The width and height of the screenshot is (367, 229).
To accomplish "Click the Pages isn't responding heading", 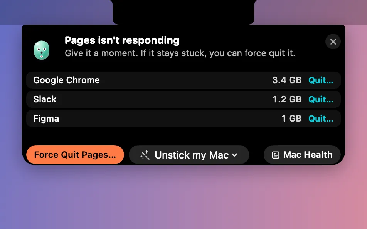I will pyautogui.click(x=122, y=40).
